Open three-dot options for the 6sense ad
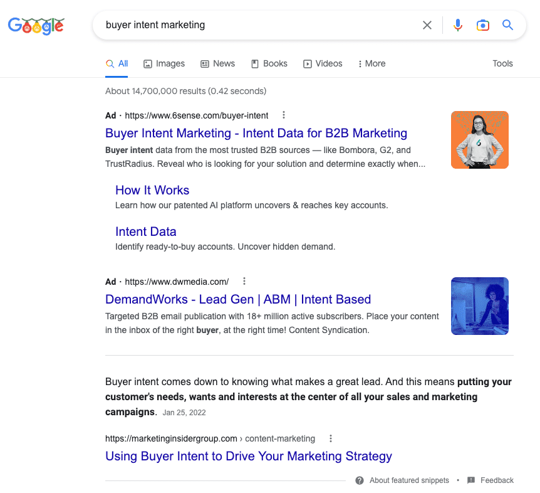Viewport: 540px width, 493px height. 284,115
